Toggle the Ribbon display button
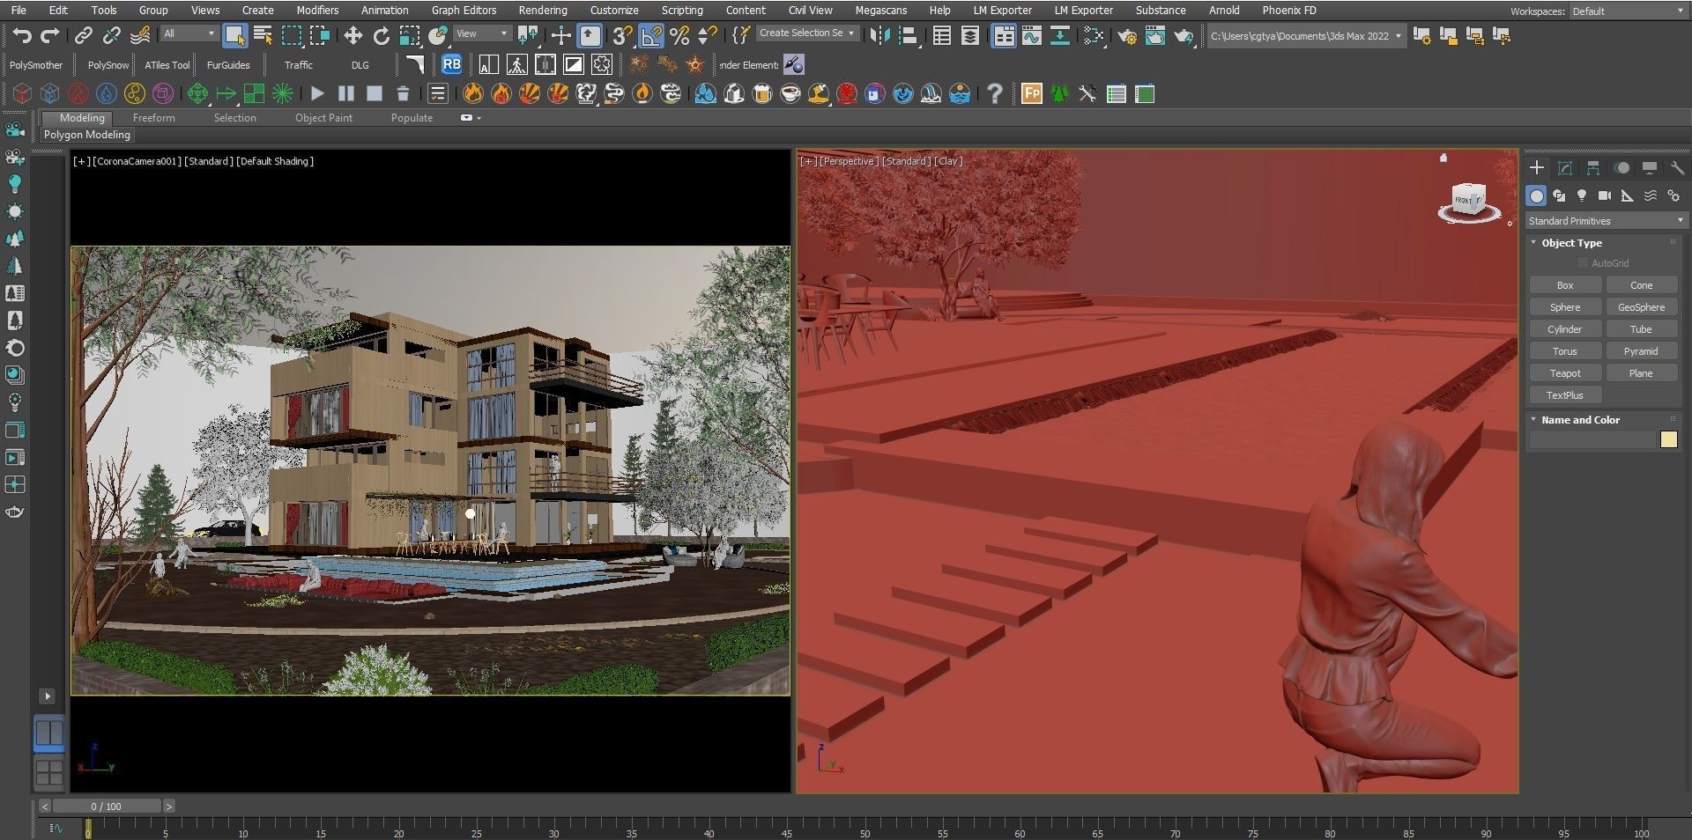1692x840 pixels. click(1003, 35)
